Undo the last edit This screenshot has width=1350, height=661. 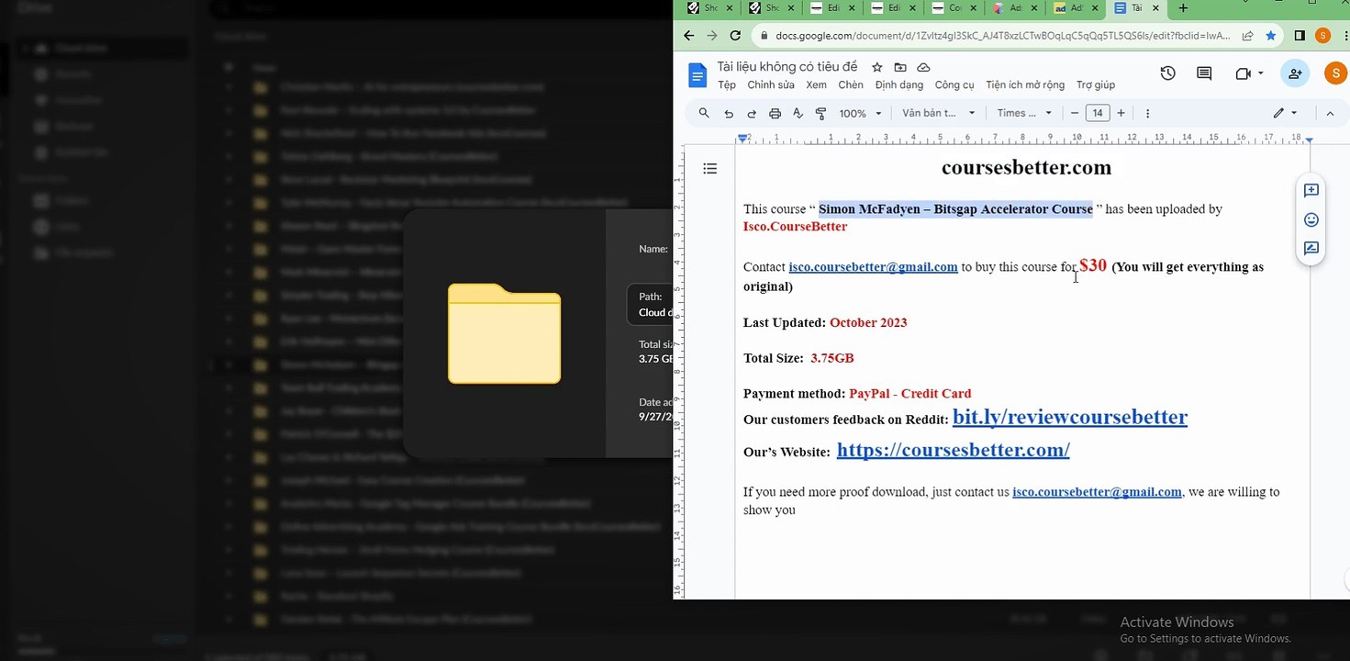[x=729, y=113]
